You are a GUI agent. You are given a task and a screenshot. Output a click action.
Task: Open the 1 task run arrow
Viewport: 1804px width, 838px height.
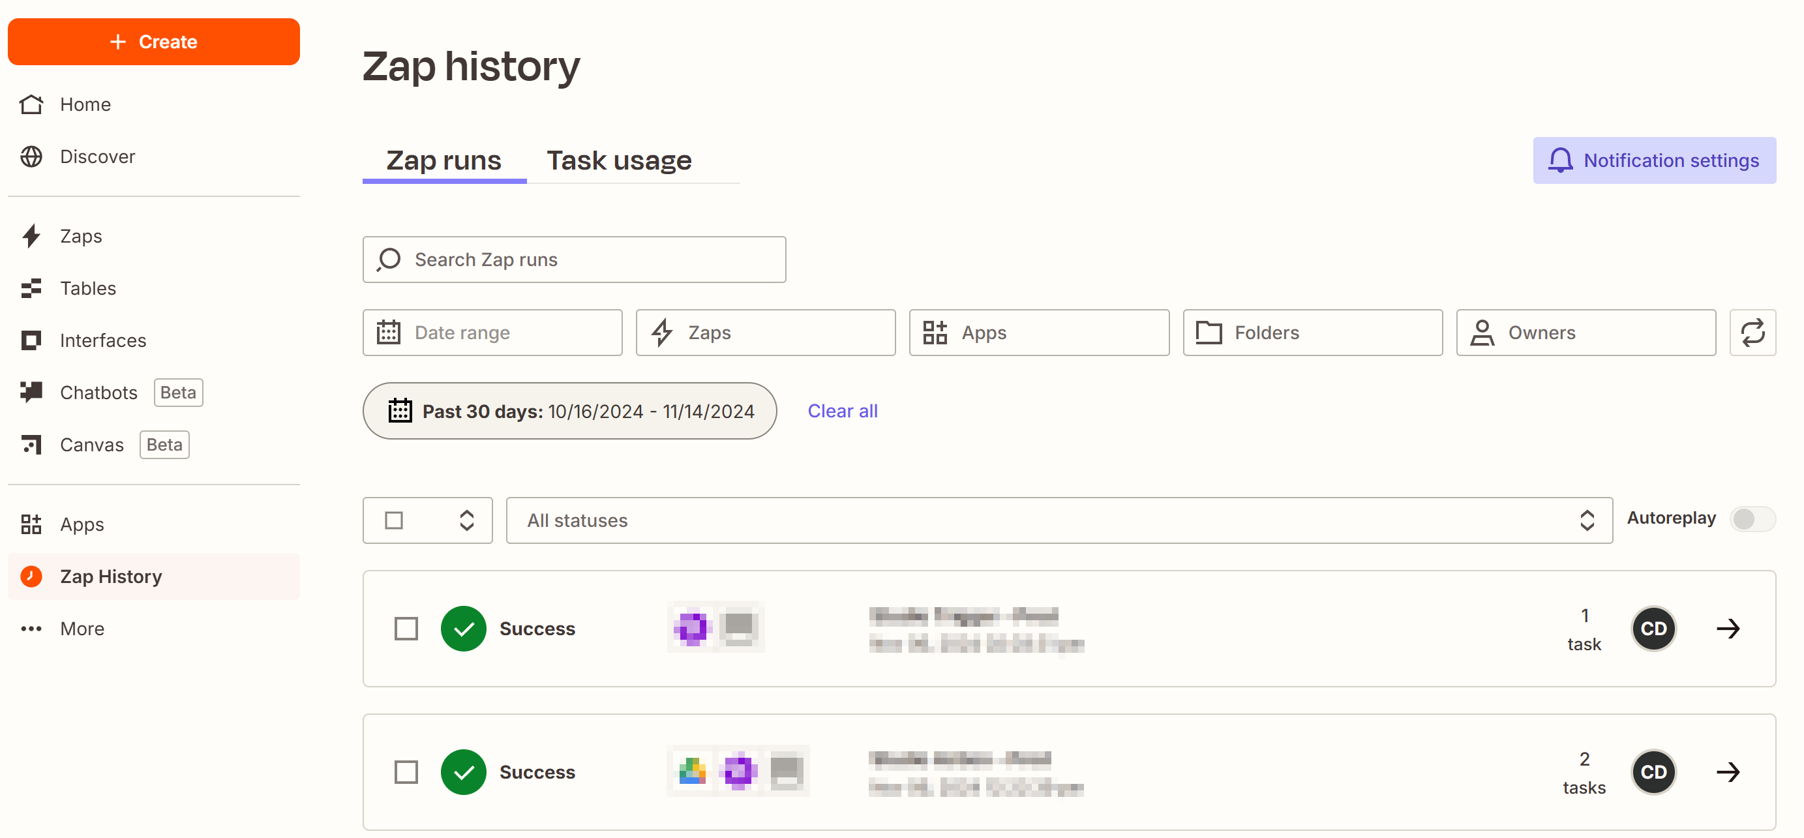1728,629
